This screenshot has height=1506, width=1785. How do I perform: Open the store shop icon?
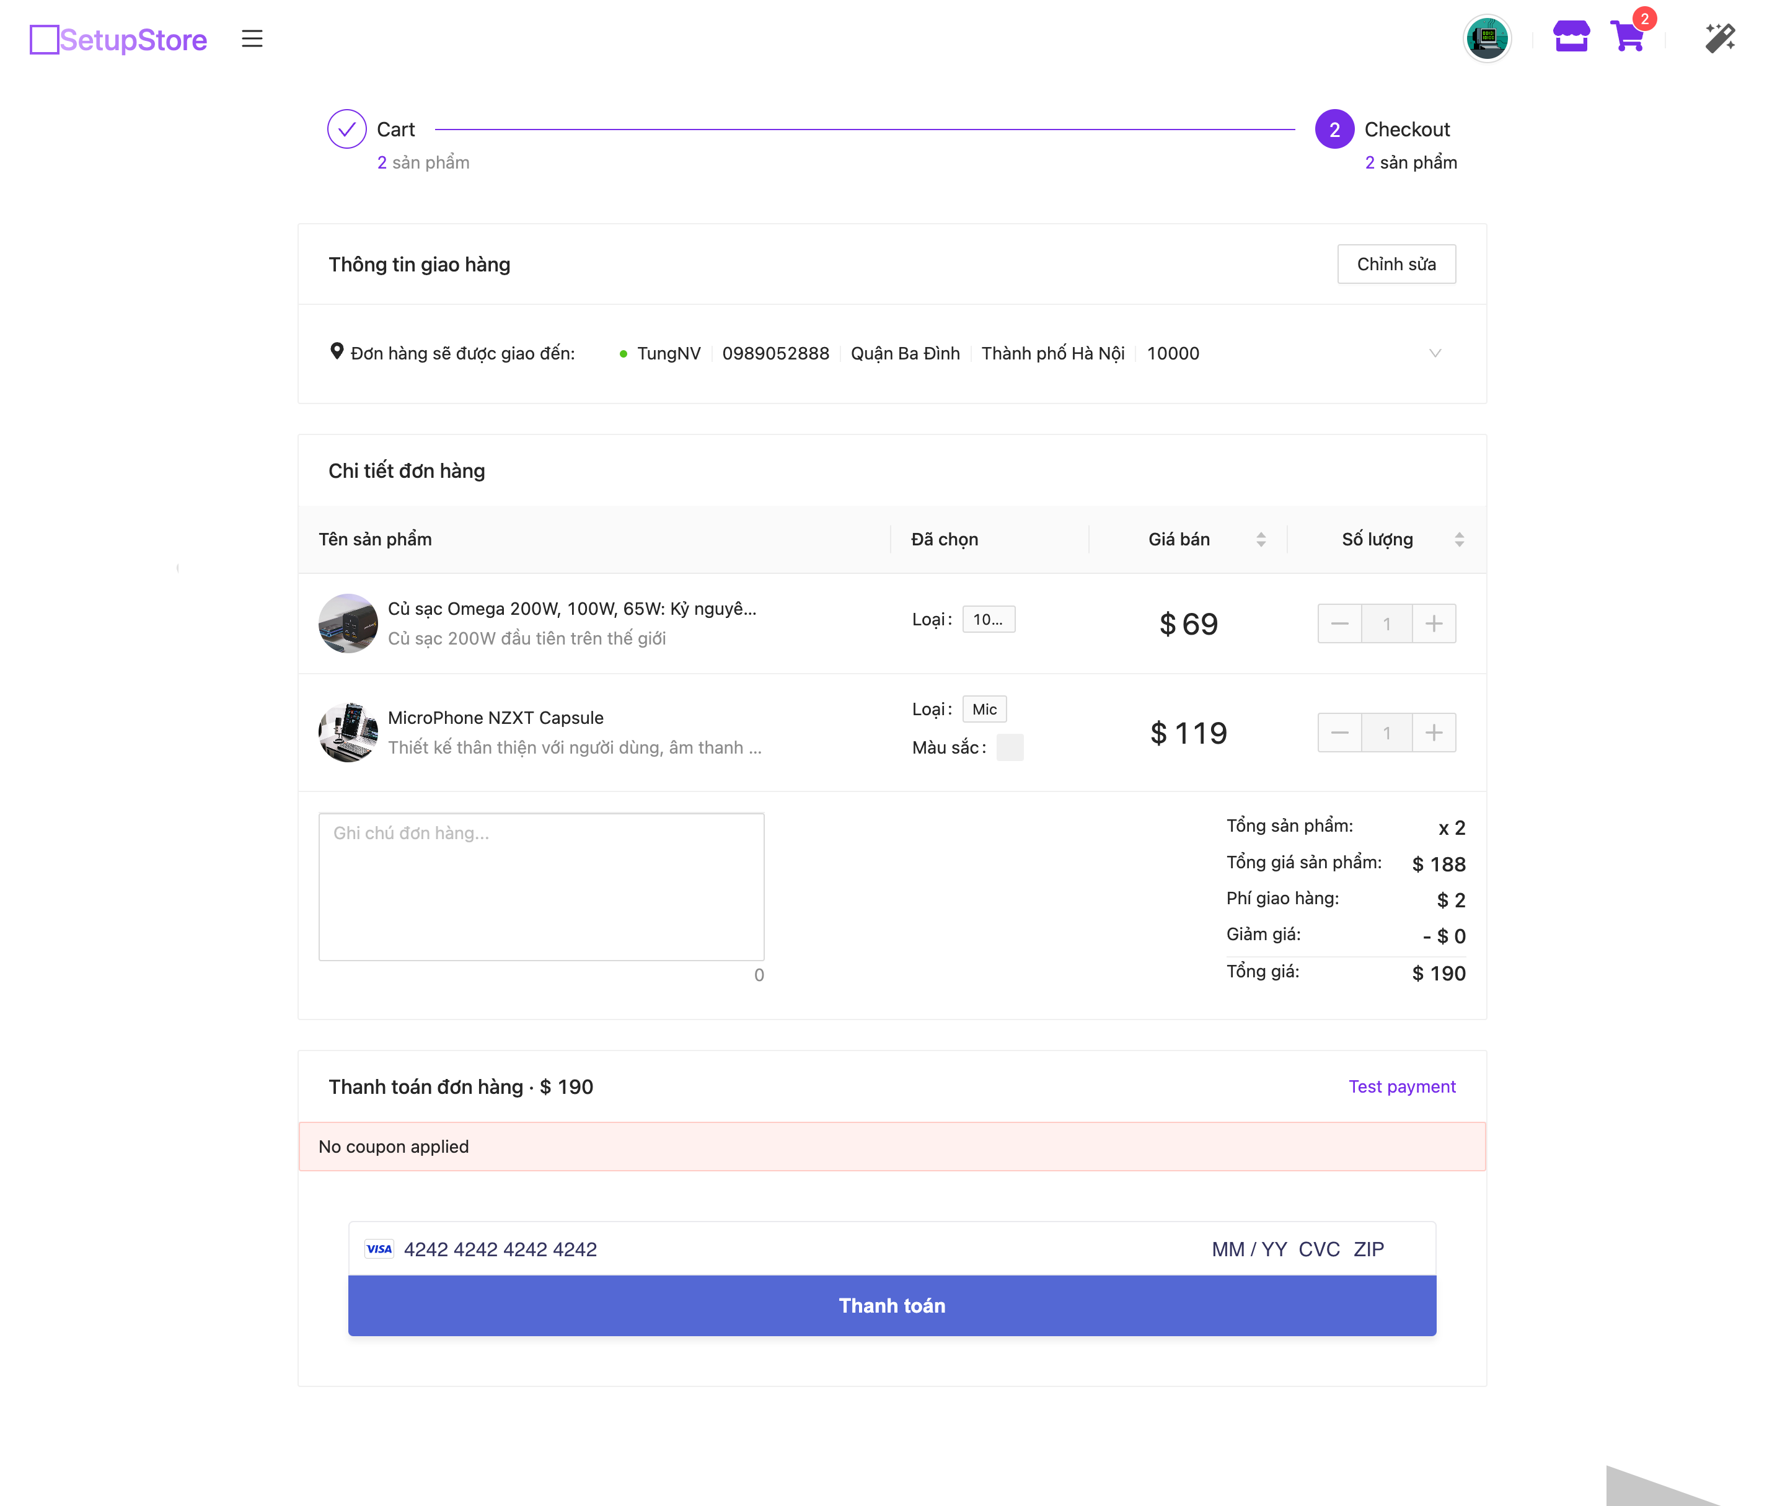coord(1570,38)
